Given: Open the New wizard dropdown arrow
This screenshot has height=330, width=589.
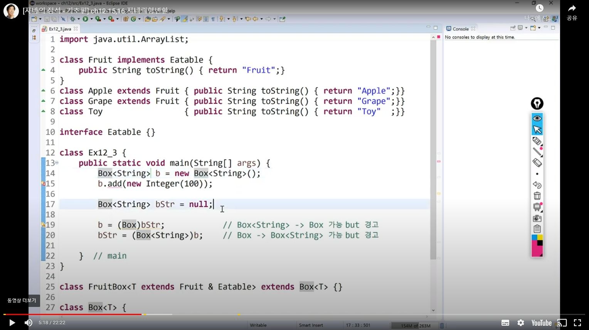Looking at the screenshot, I should (x=40, y=19).
